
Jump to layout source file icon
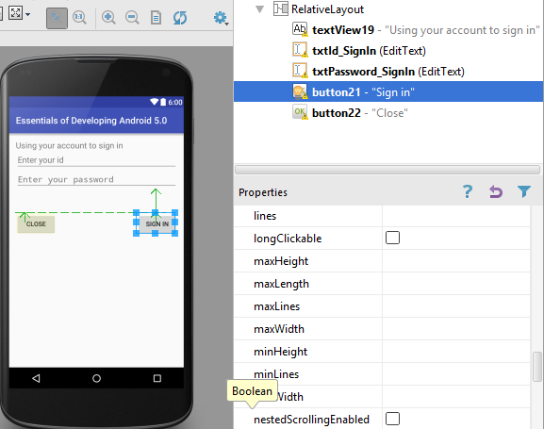pyautogui.click(x=156, y=17)
